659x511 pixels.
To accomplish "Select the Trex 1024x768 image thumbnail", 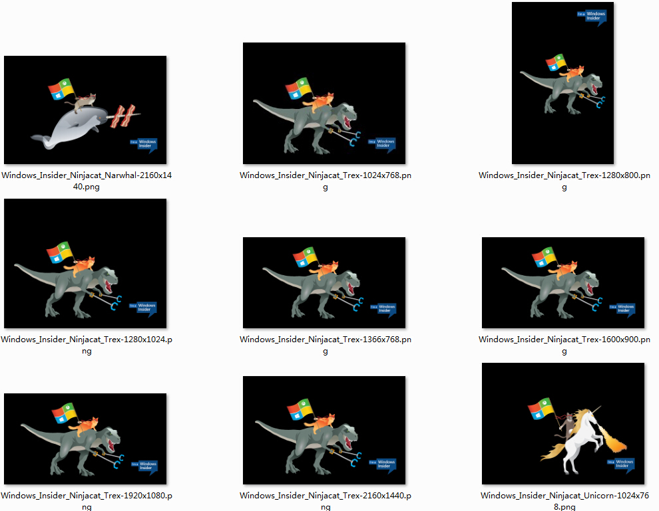I will click(324, 103).
